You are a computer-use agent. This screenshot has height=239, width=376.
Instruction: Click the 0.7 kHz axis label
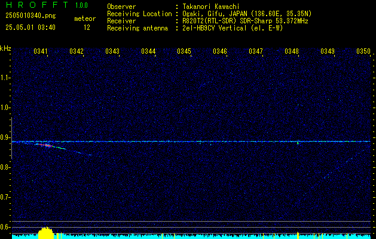(x=5, y=197)
